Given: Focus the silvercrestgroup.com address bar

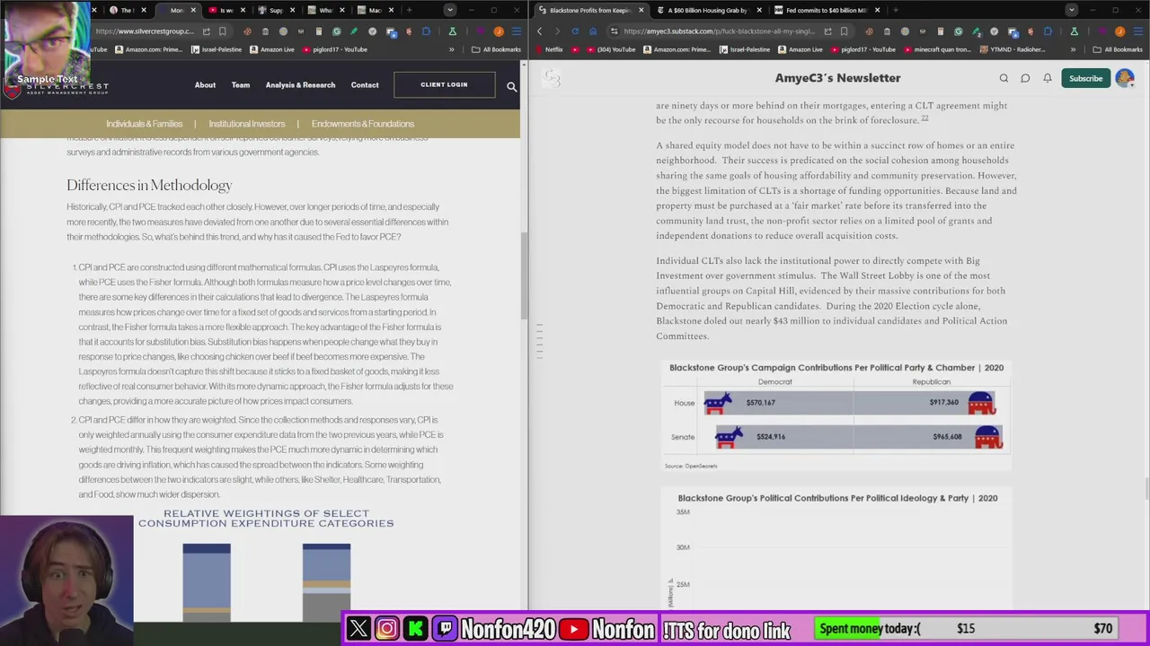Looking at the screenshot, I should pos(144,31).
